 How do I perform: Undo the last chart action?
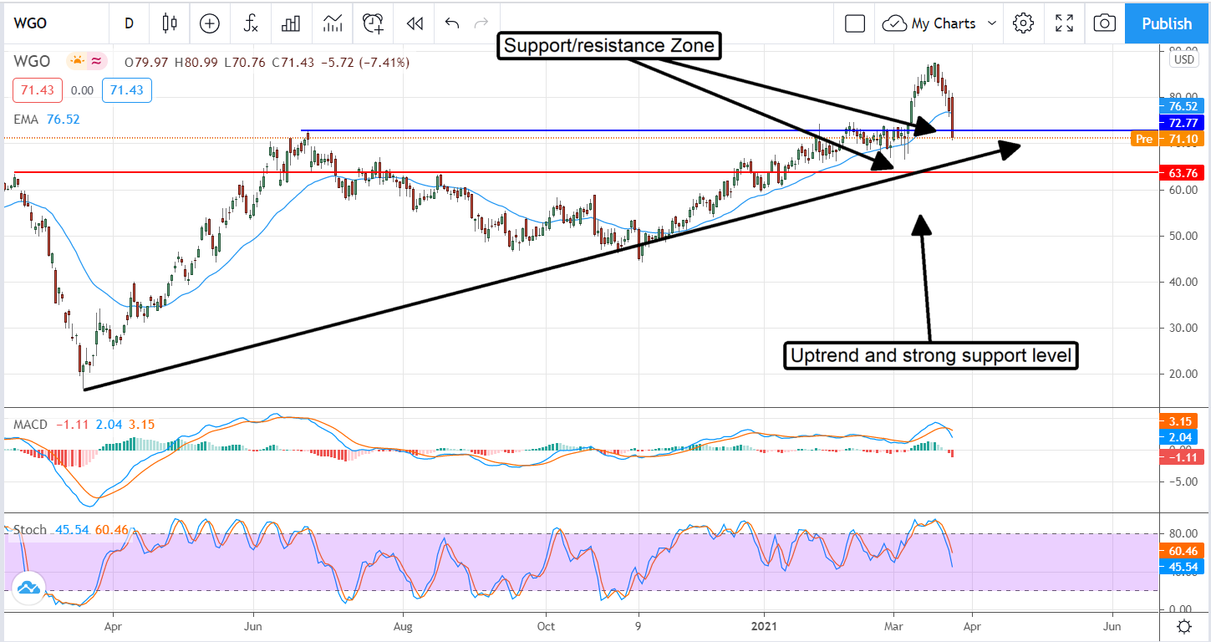point(452,23)
